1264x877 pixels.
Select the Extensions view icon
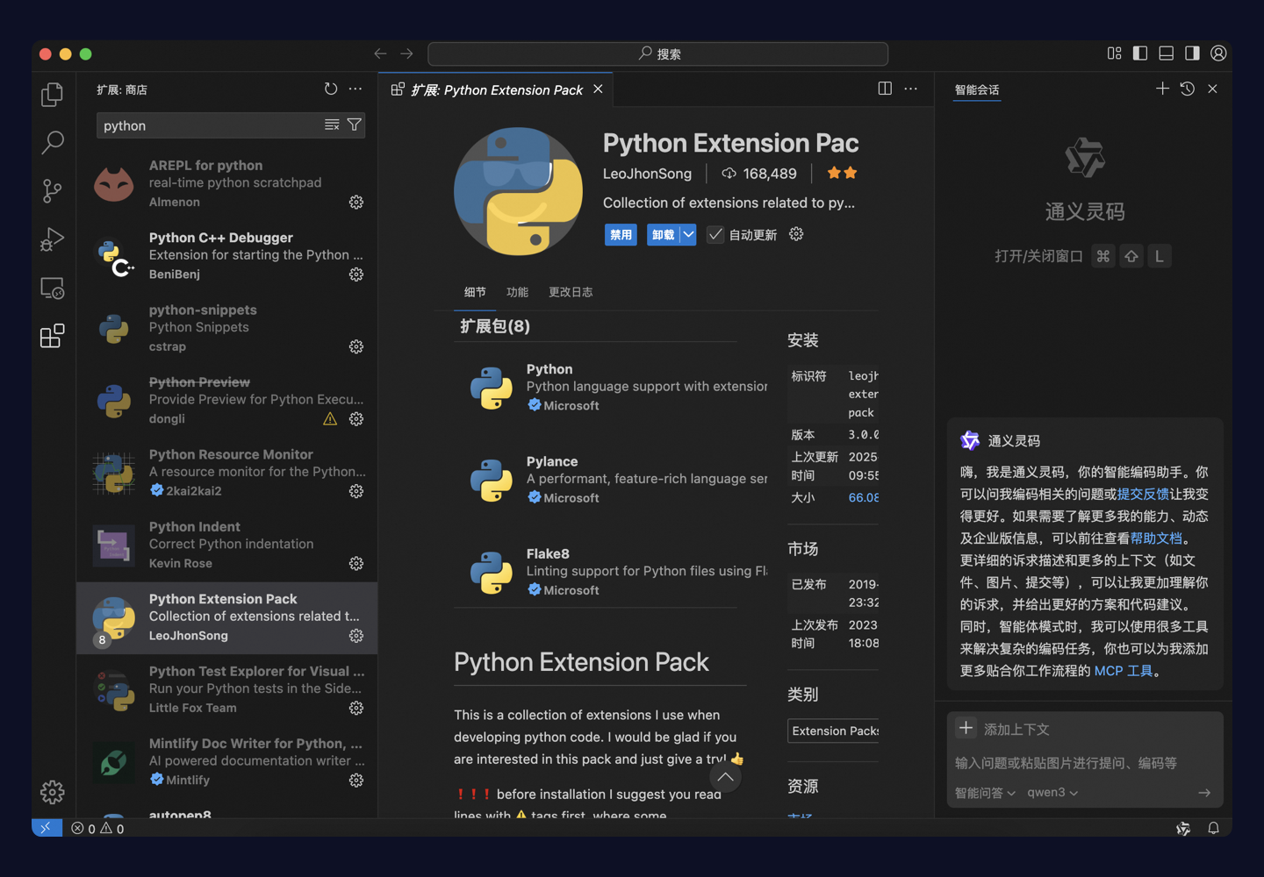[52, 336]
